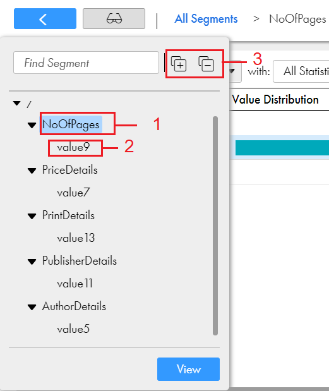Select value11 under PublisherDetails
The width and height of the screenshot is (329, 391).
(75, 284)
